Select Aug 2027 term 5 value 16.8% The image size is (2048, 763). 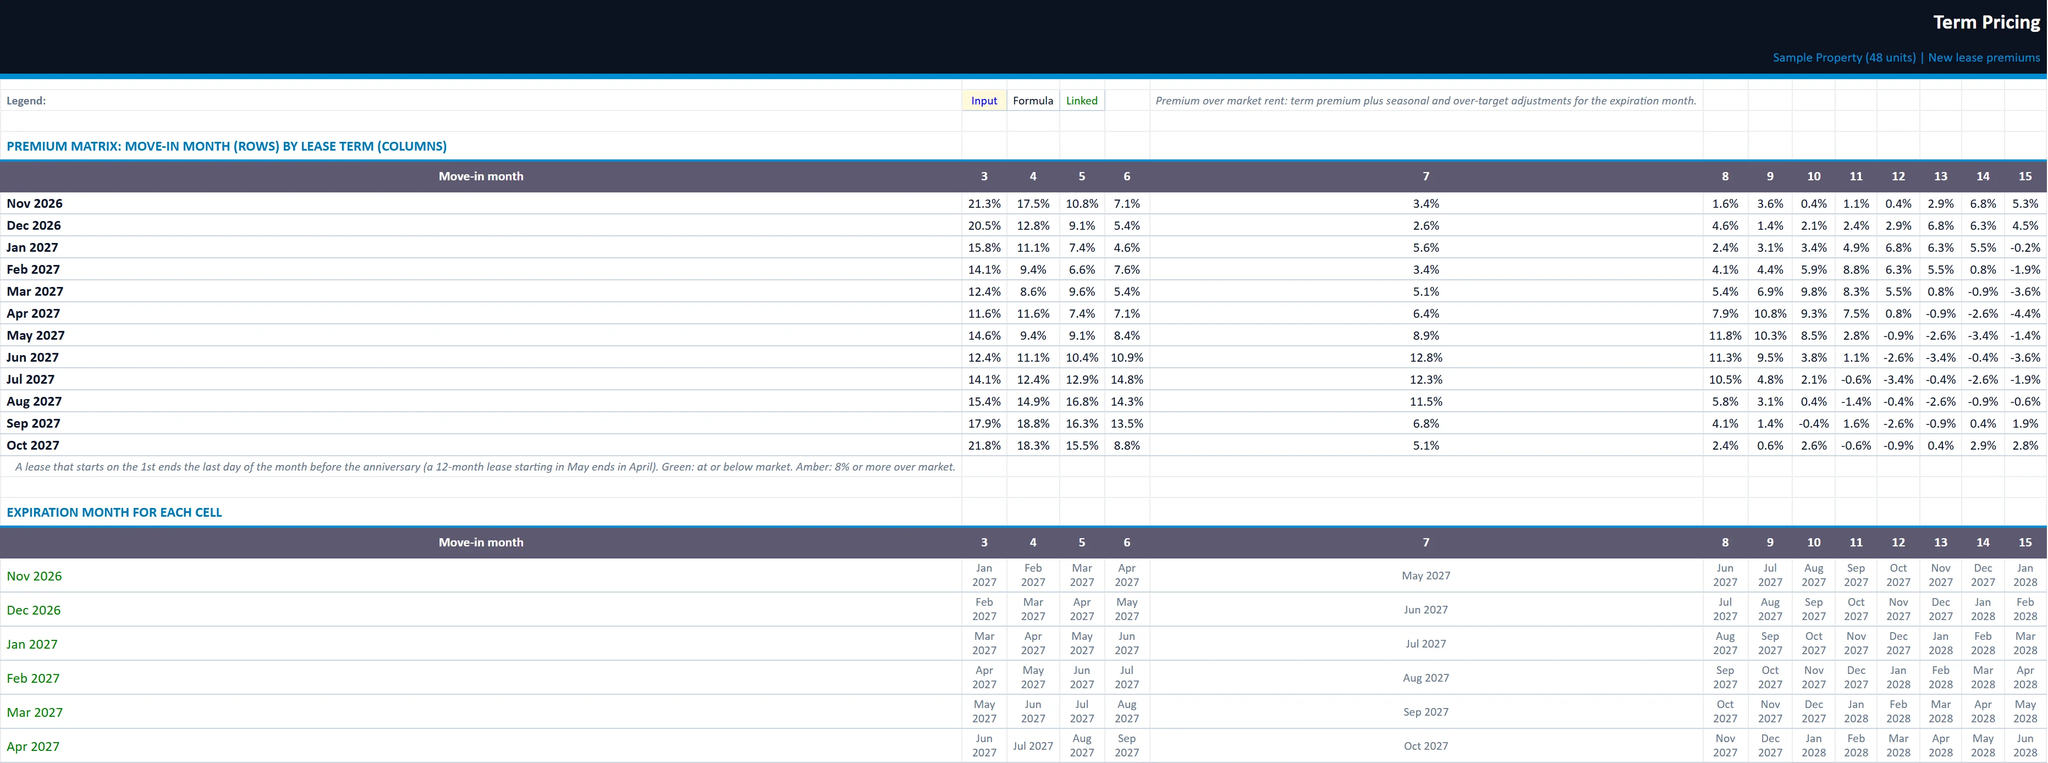(1081, 401)
